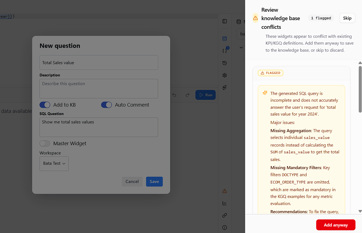
Task: Open the line chart icon in sidebar
Action: [x=225, y=203]
